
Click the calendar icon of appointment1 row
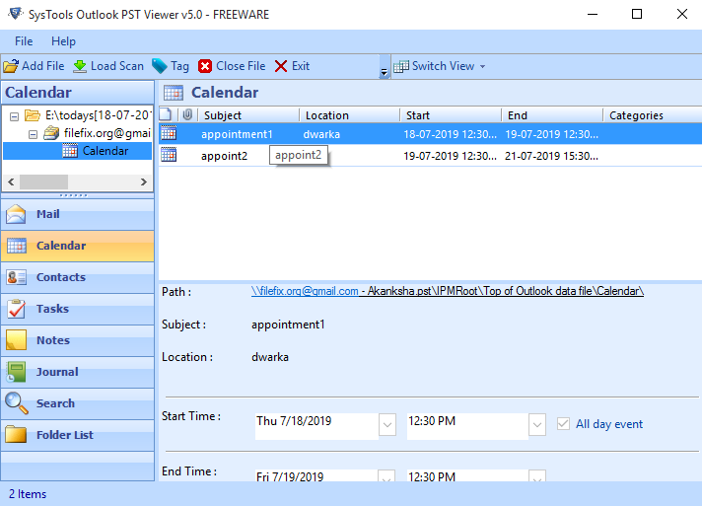pyautogui.click(x=169, y=133)
